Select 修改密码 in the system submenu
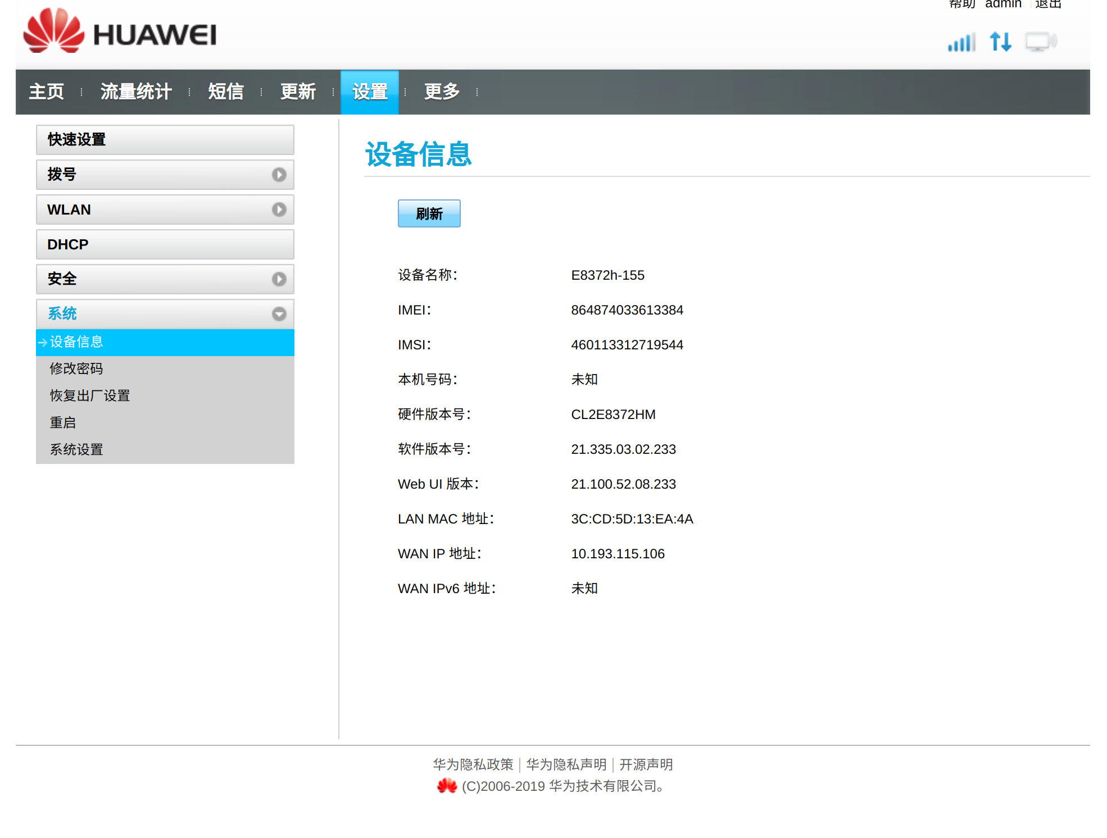Image resolution: width=1107 pixels, height=838 pixels. click(76, 369)
